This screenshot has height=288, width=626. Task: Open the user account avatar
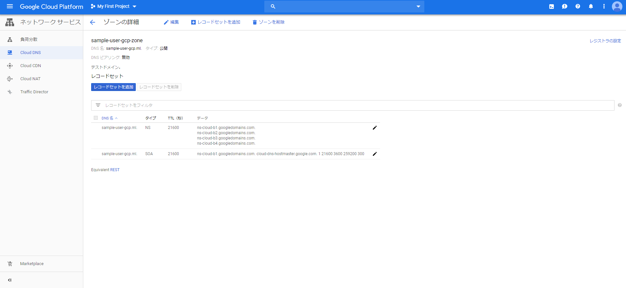pyautogui.click(x=617, y=6)
